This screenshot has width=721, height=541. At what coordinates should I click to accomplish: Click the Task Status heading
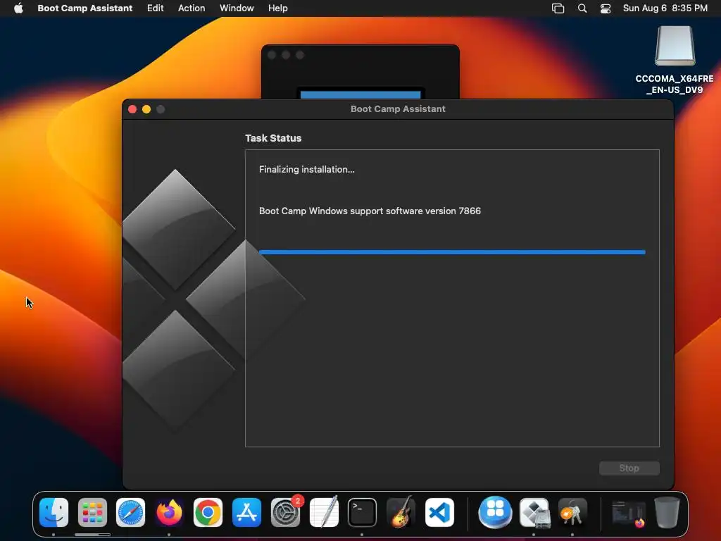point(273,138)
